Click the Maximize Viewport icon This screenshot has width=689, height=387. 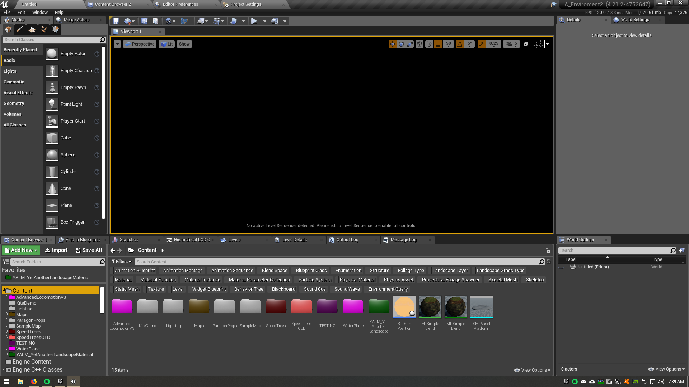click(526, 44)
